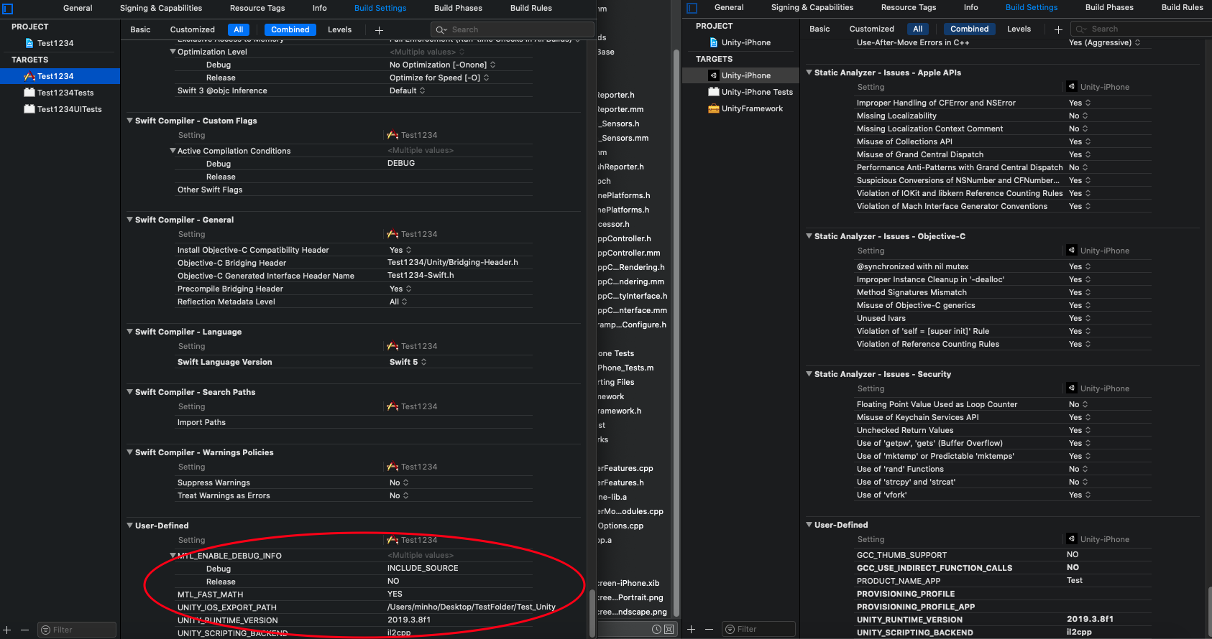Select Basic scope in left window
The height and width of the screenshot is (639, 1212).
click(140, 29)
